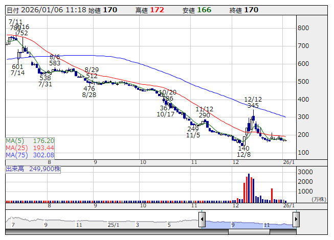This screenshot has height=240, width=334.
Task: Click the 高値 172 value in header
Action: 157,10
